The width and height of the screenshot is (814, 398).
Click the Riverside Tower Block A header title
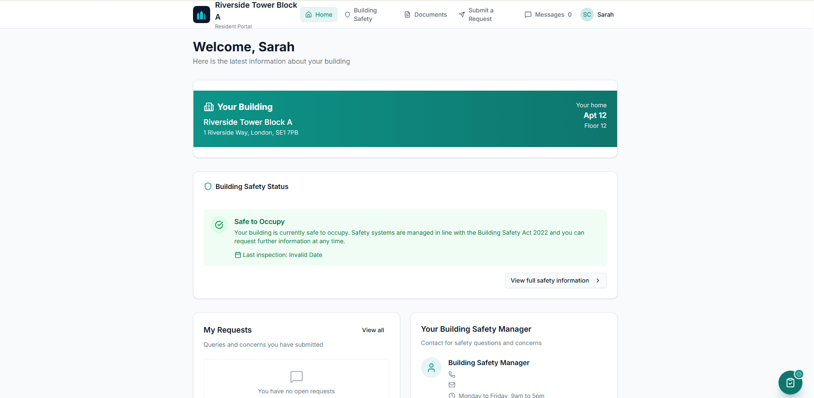(256, 11)
